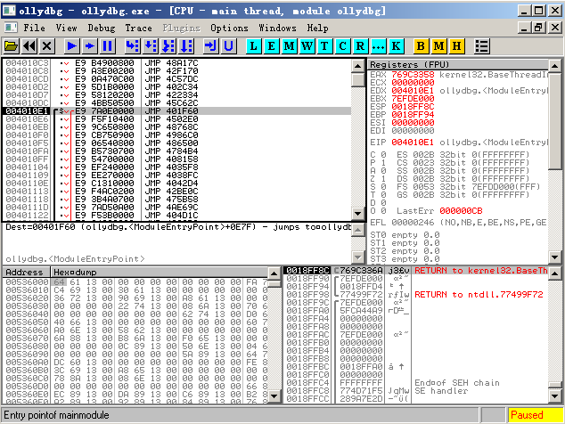The width and height of the screenshot is (565, 424).
Task: Select EIP register value 004010E1
Action: coord(413,143)
